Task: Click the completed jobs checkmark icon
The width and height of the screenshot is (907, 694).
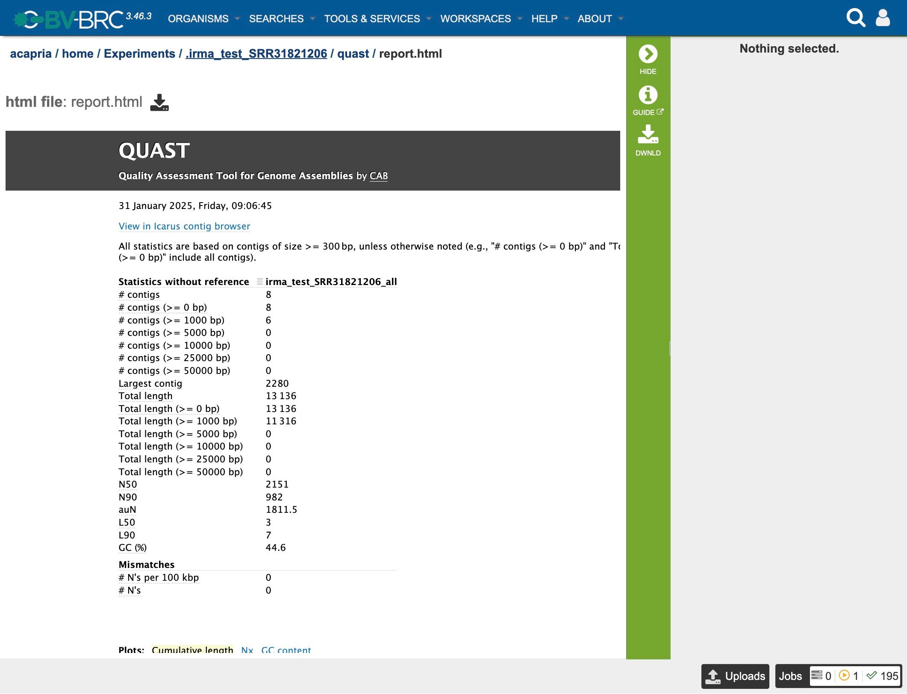Action: pos(871,676)
